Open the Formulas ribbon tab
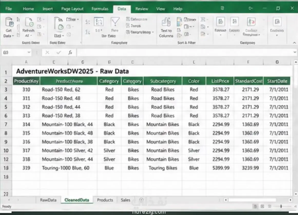Viewport: 298px width, 215px height. point(100,9)
